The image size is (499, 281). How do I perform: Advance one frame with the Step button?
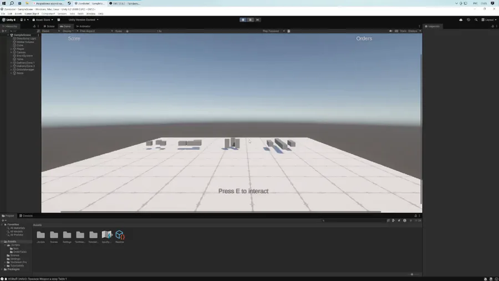click(258, 20)
